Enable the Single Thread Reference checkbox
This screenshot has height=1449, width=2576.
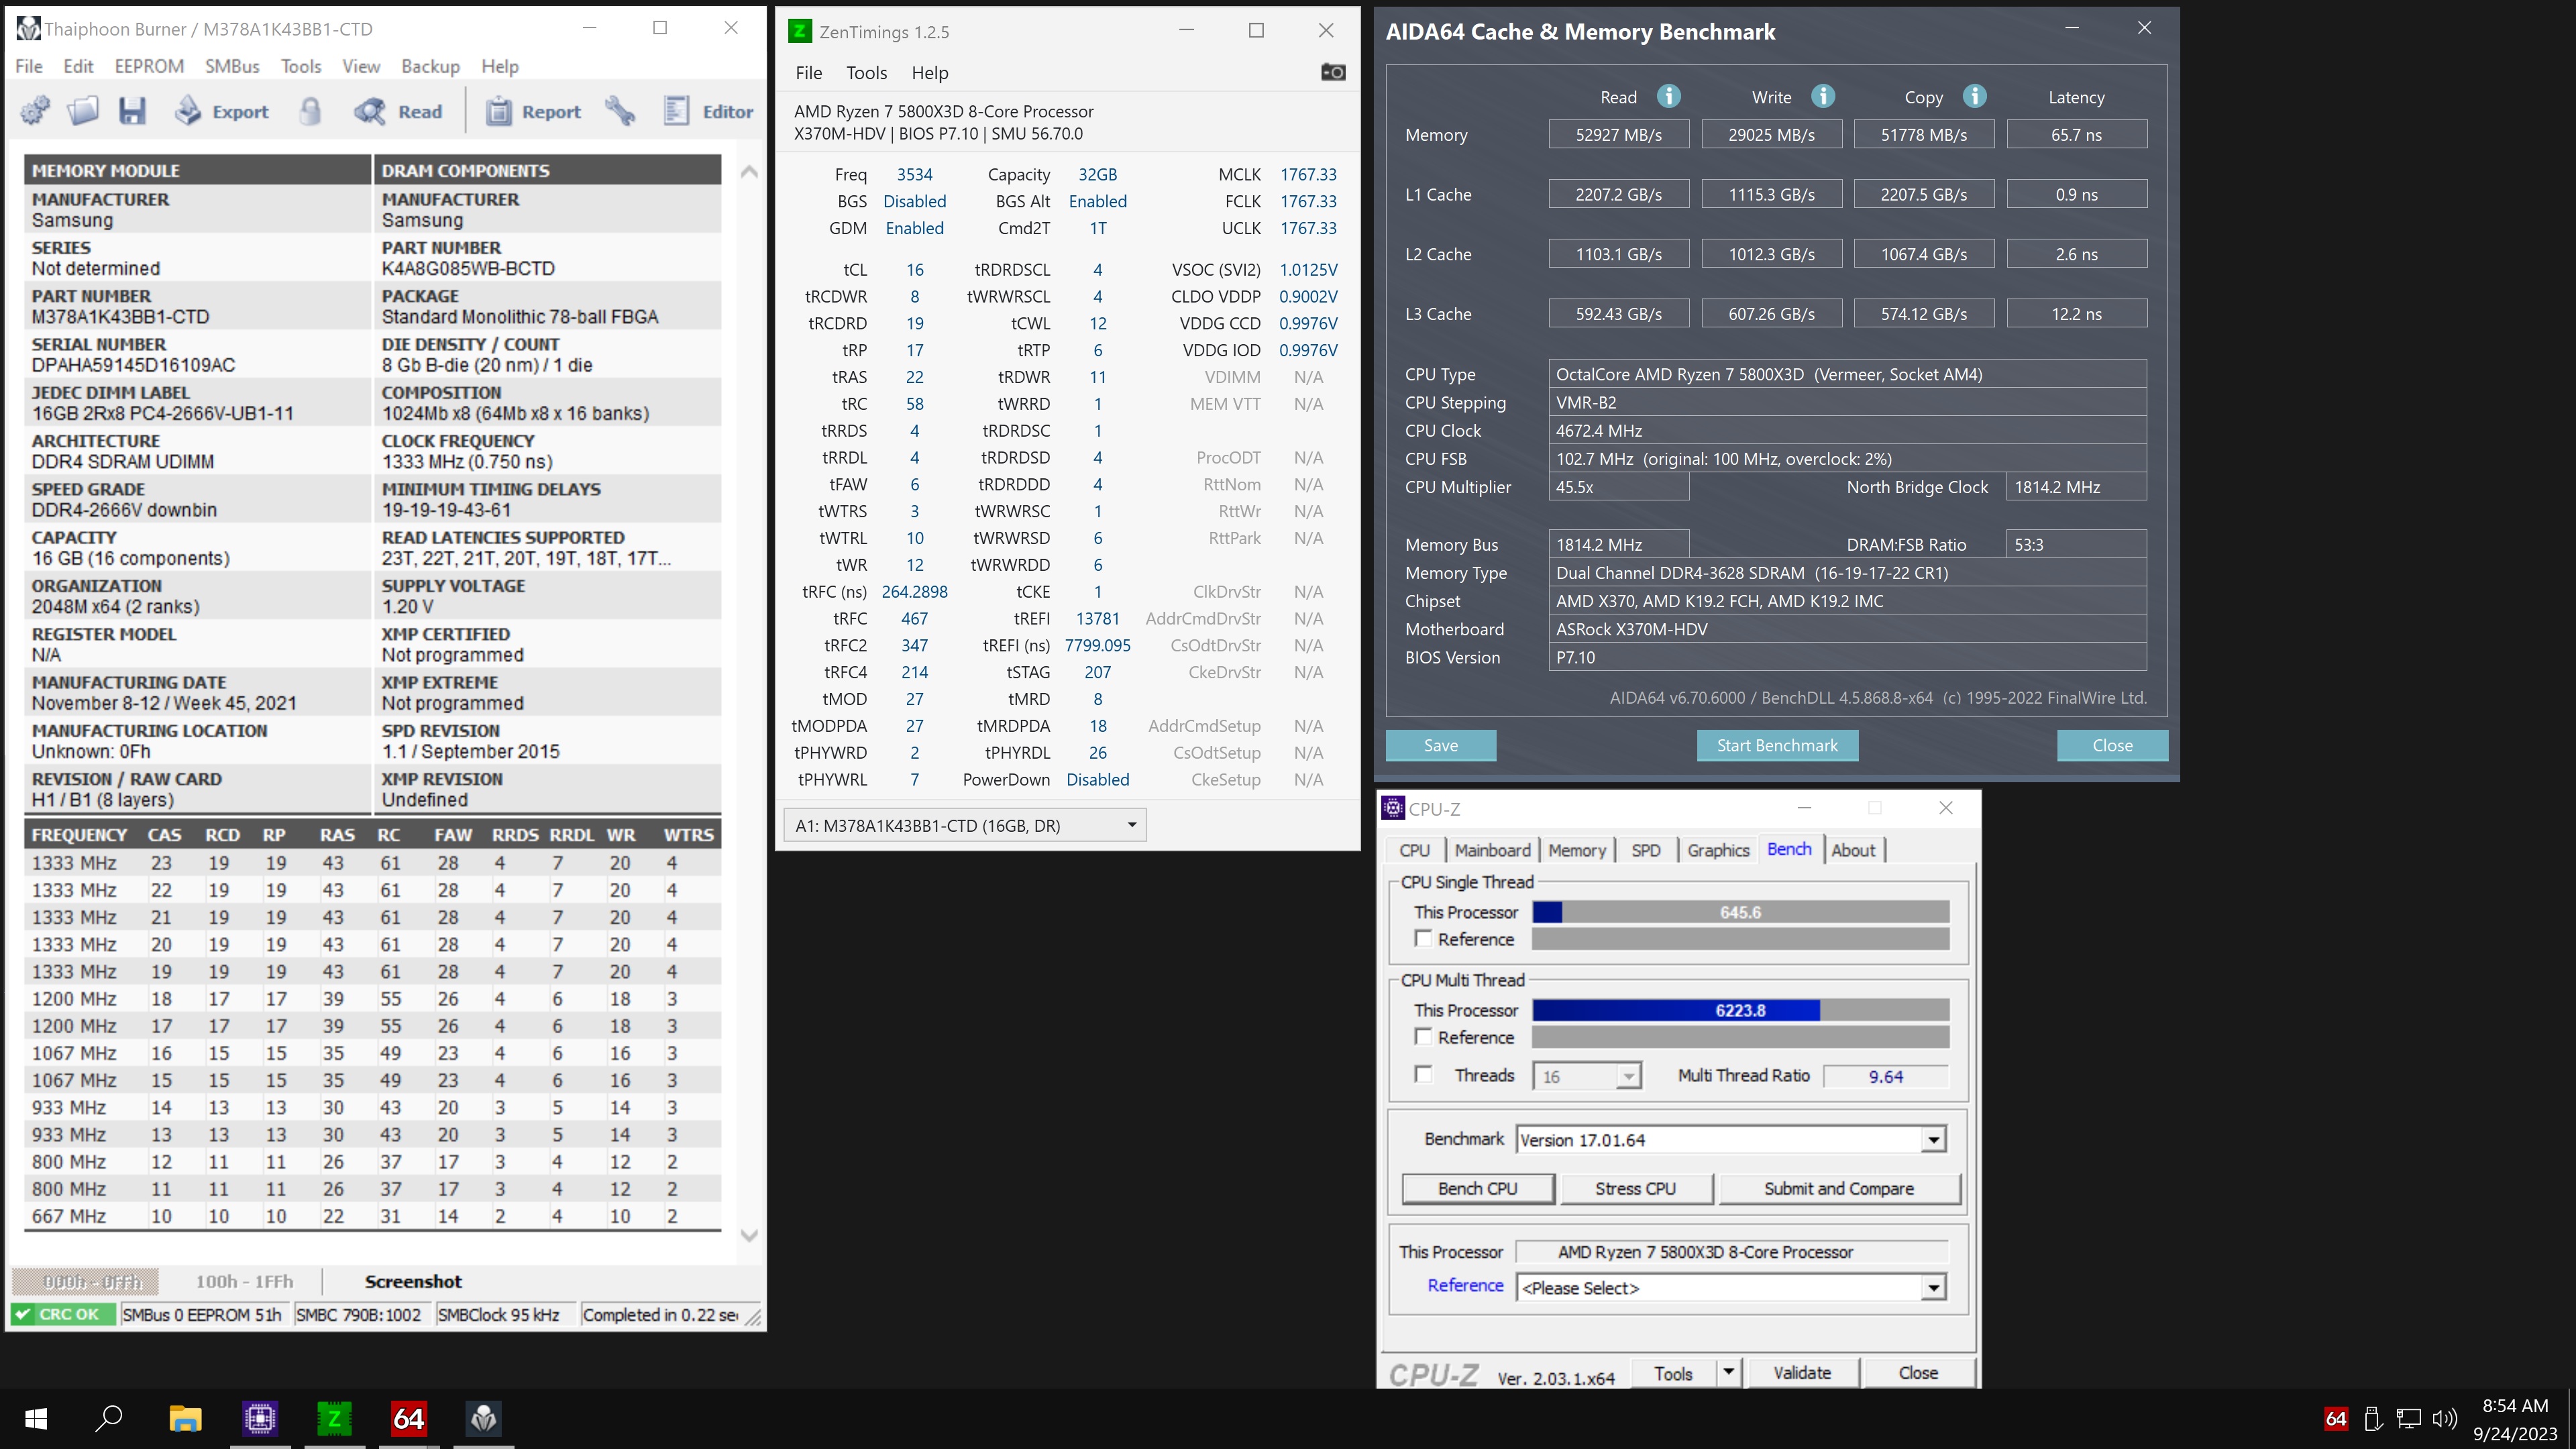(1423, 938)
